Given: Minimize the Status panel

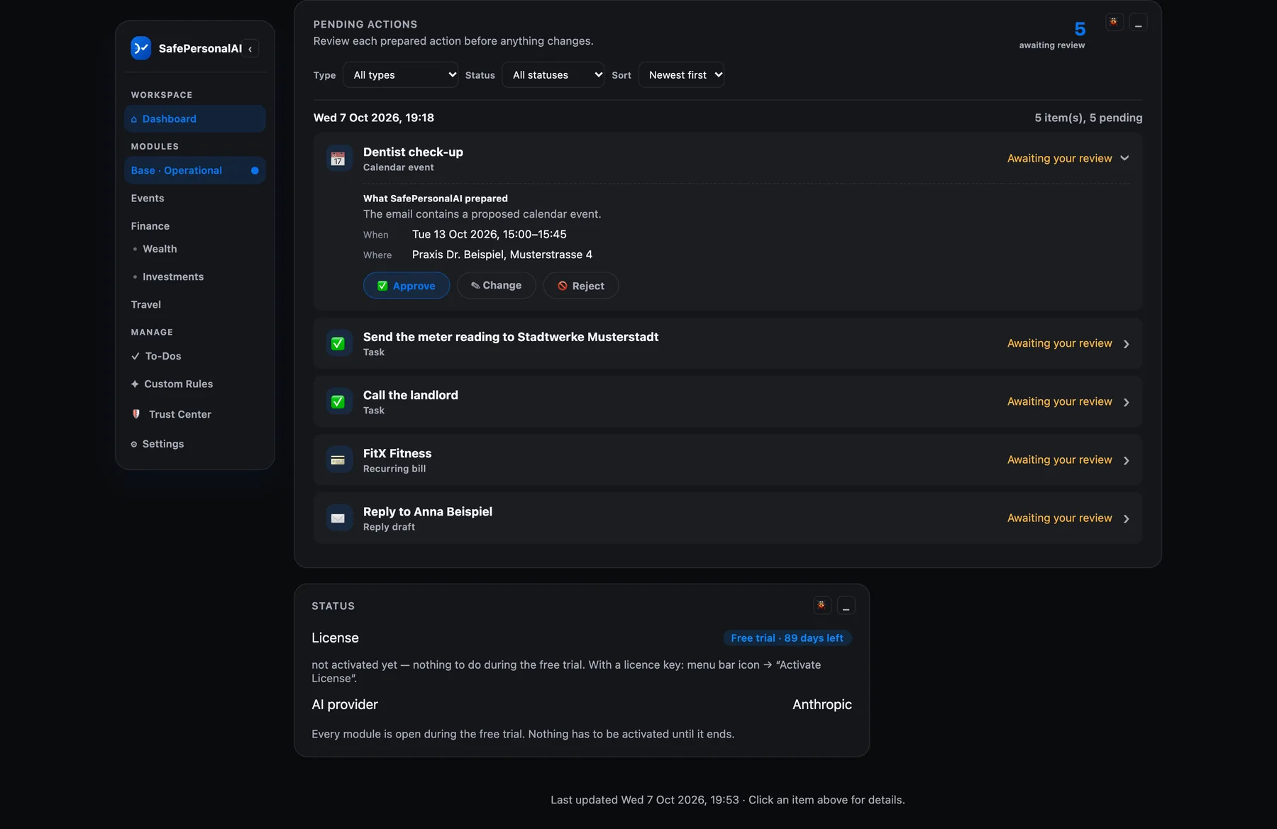Looking at the screenshot, I should click(x=846, y=606).
